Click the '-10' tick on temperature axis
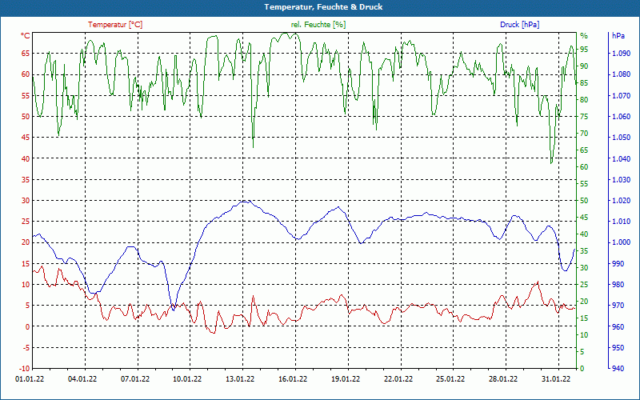Viewport: 640px width, 400px height. (25, 369)
